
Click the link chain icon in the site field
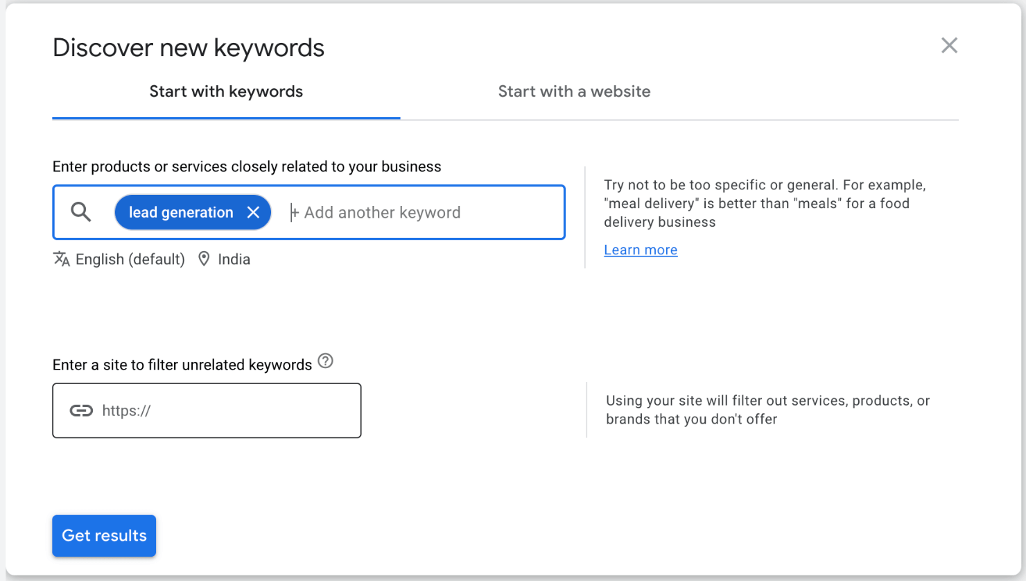[82, 410]
